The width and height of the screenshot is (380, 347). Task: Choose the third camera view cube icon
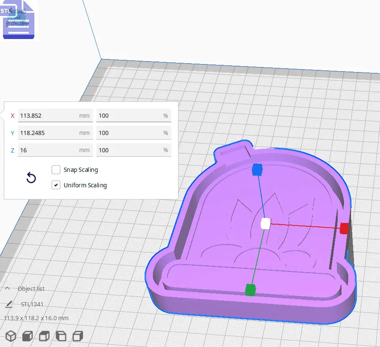pyautogui.click(x=44, y=336)
